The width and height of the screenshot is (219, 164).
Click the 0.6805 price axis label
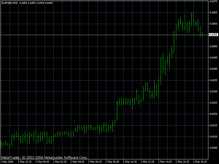click(x=213, y=148)
